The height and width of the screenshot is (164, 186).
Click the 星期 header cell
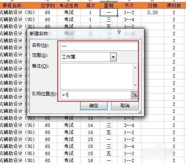point(109,6)
